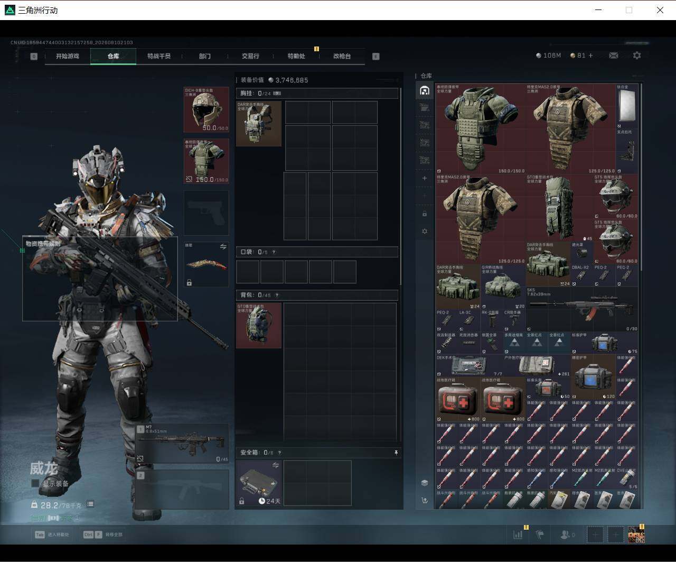
Task: Open the help icon next to 口袋
Action: click(x=274, y=252)
